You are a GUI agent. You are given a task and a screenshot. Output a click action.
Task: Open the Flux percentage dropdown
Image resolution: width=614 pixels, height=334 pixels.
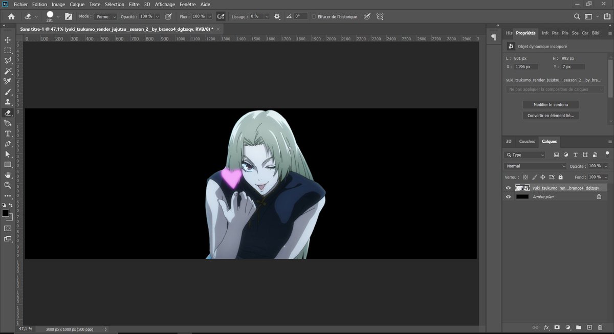click(x=210, y=16)
